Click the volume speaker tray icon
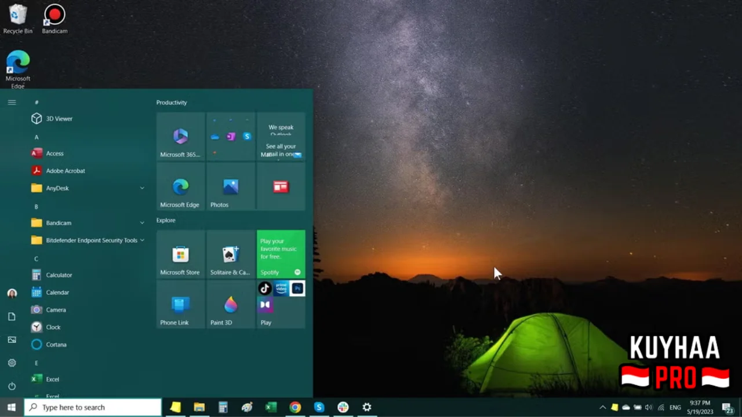This screenshot has height=417, width=742. 649,407
